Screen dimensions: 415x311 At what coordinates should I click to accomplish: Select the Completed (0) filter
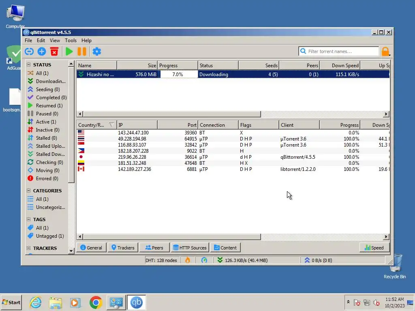pos(47,97)
